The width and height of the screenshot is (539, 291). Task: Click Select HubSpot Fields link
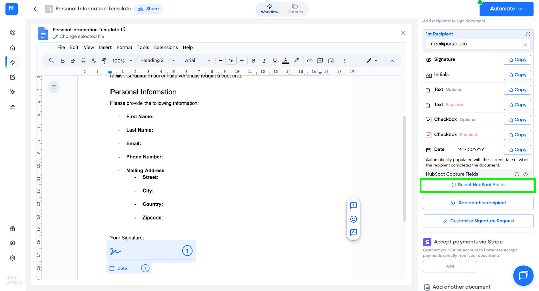click(478, 185)
